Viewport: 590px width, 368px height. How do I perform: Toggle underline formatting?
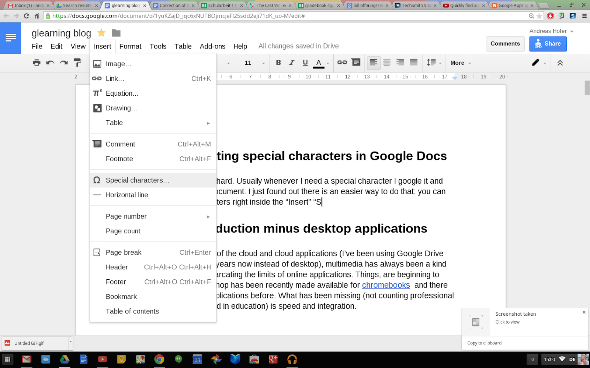(305, 63)
